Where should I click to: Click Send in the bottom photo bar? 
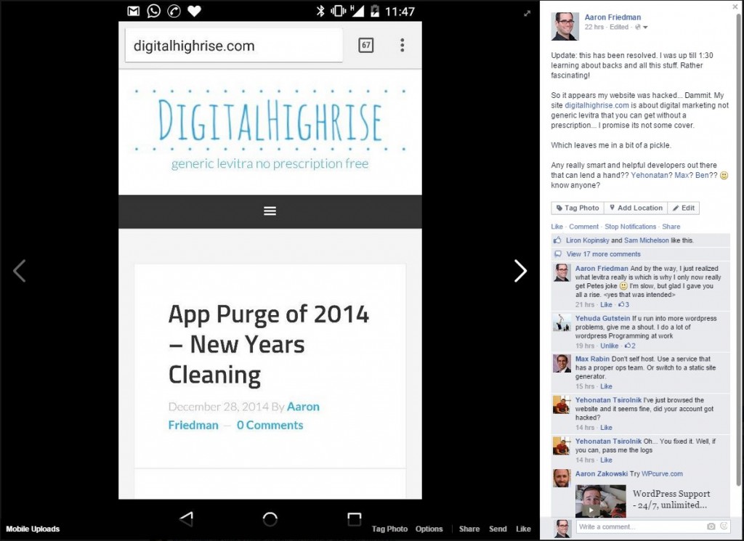[498, 529]
